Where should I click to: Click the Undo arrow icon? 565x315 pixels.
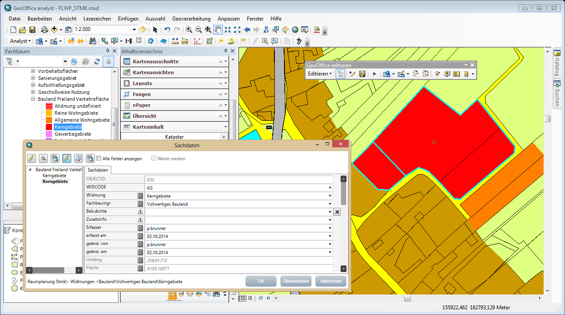point(167,30)
